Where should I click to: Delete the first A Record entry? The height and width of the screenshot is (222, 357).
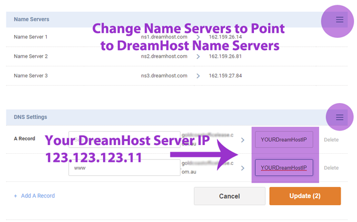(331, 140)
